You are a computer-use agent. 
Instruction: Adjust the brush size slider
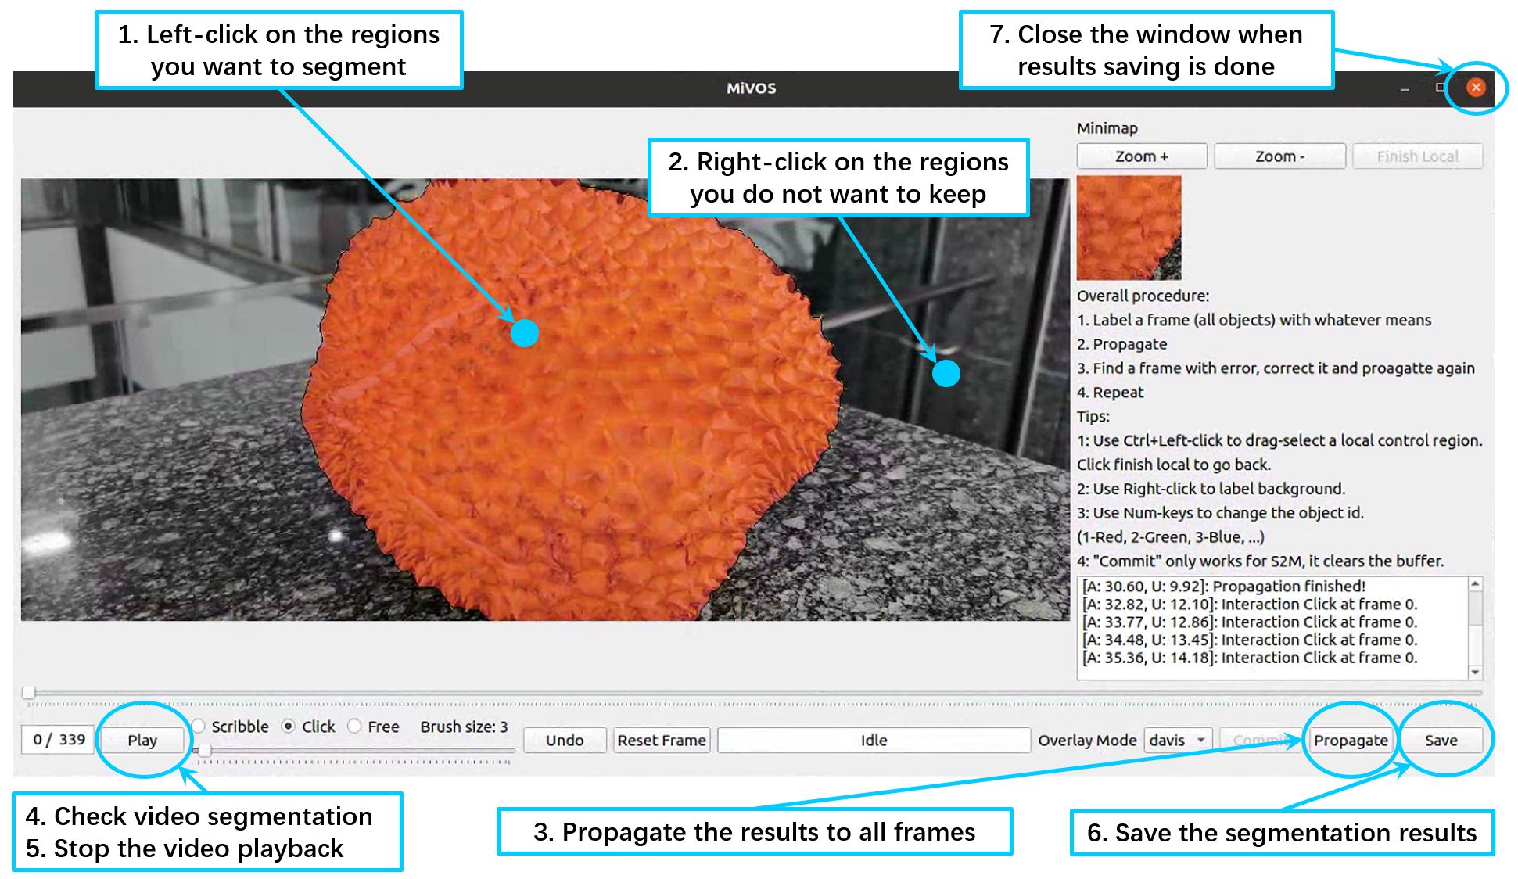[204, 751]
